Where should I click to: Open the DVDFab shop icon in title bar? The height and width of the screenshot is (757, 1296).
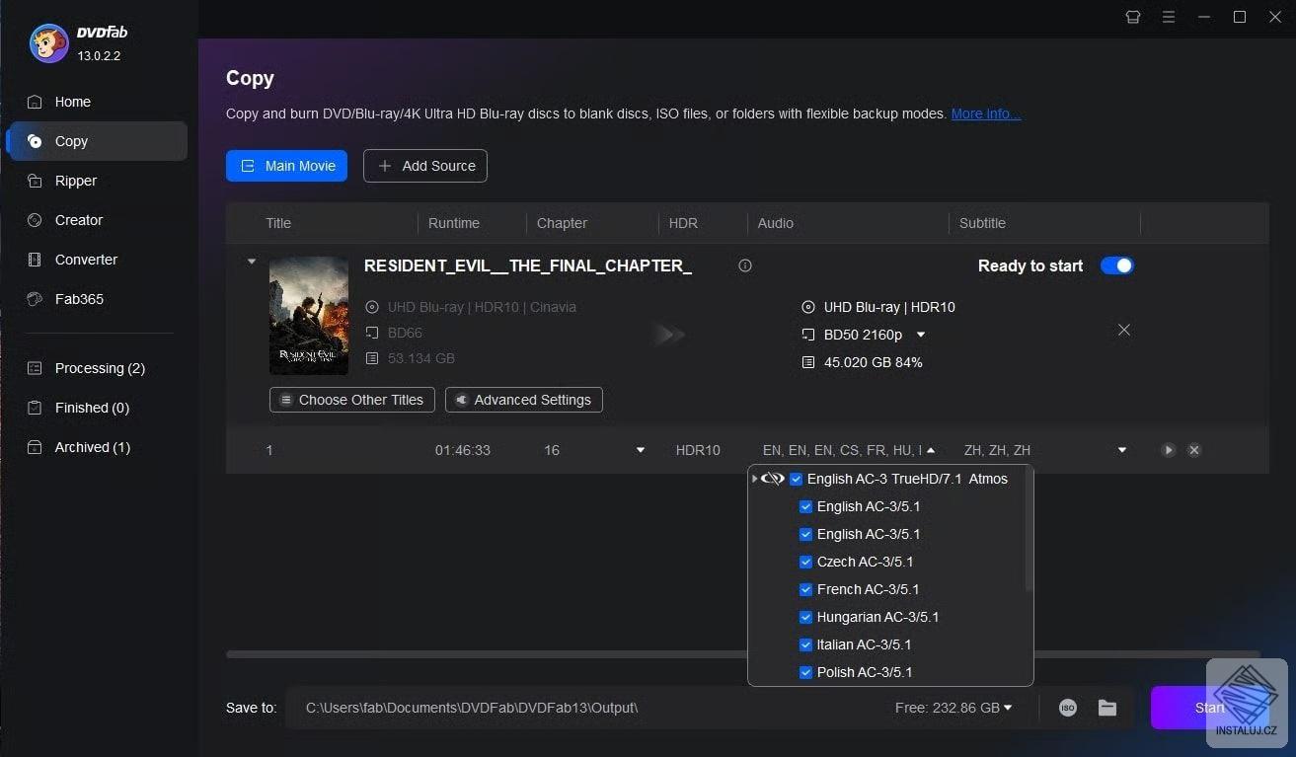[1133, 17]
